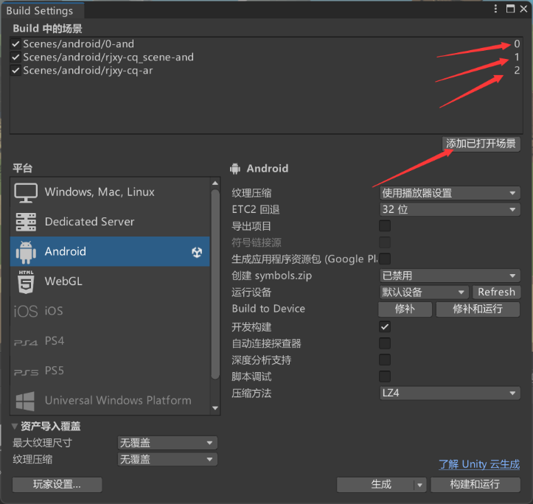
Task: Select the Android platform entry
Action: click(x=110, y=251)
